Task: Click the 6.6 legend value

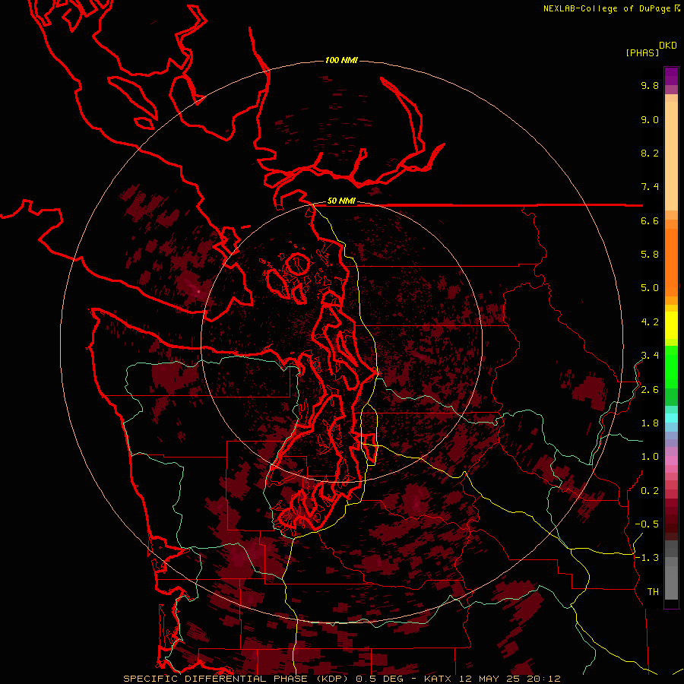Action: click(x=650, y=220)
